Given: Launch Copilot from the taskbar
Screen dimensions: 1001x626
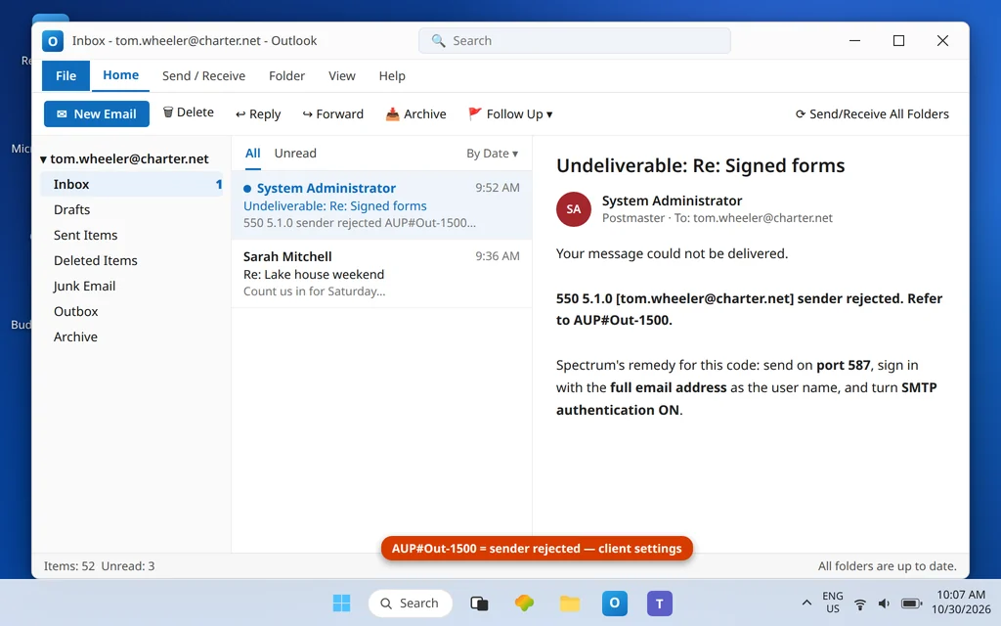Looking at the screenshot, I should pyautogui.click(x=524, y=603).
